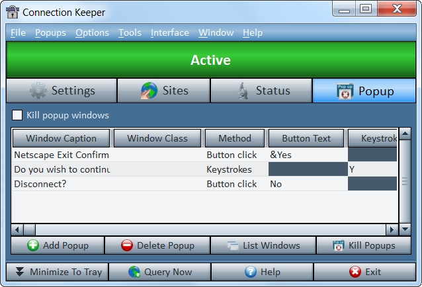
Task: Click the horizontal scrollbar thumb
Action: click(30, 229)
